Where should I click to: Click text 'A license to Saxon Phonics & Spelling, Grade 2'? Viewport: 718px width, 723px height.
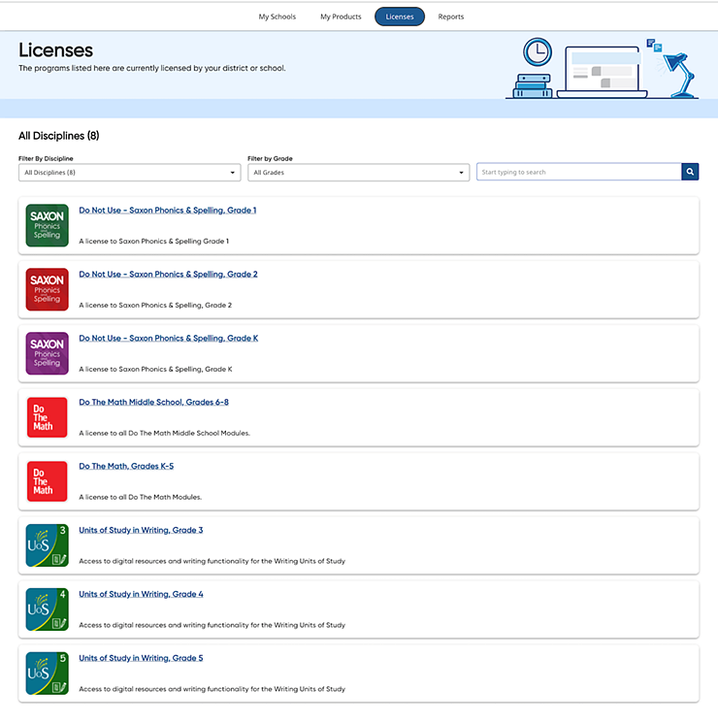coord(155,306)
